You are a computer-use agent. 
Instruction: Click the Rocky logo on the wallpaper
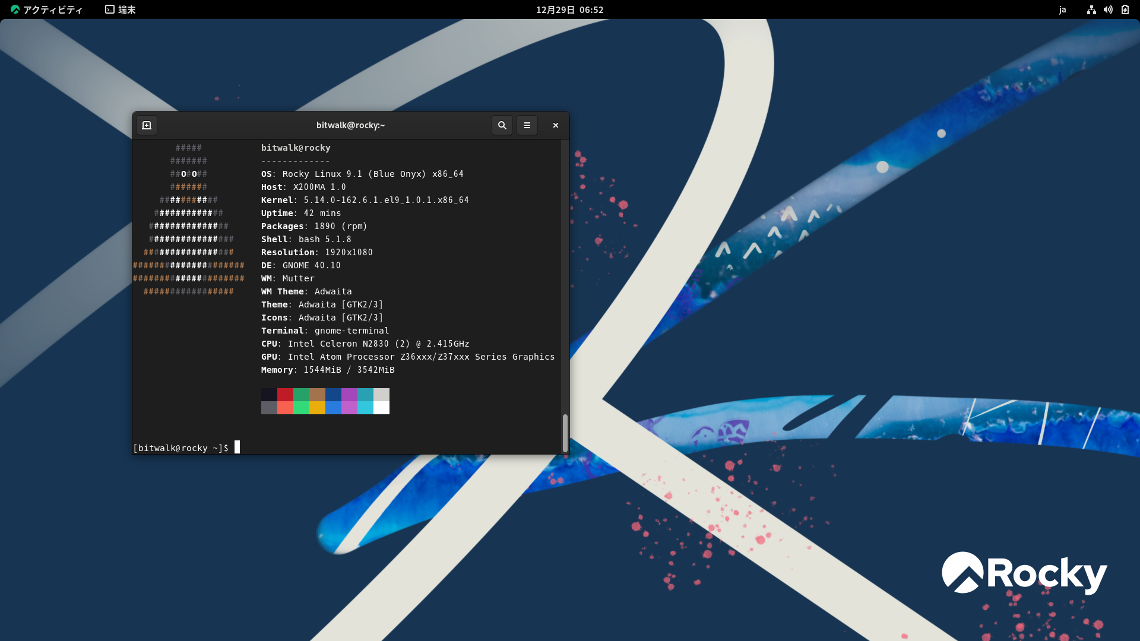(x=1024, y=573)
